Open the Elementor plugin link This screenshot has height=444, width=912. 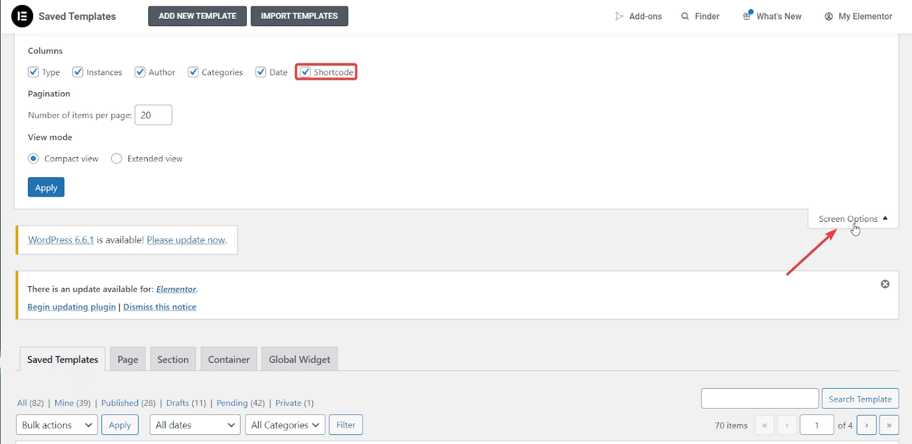176,289
